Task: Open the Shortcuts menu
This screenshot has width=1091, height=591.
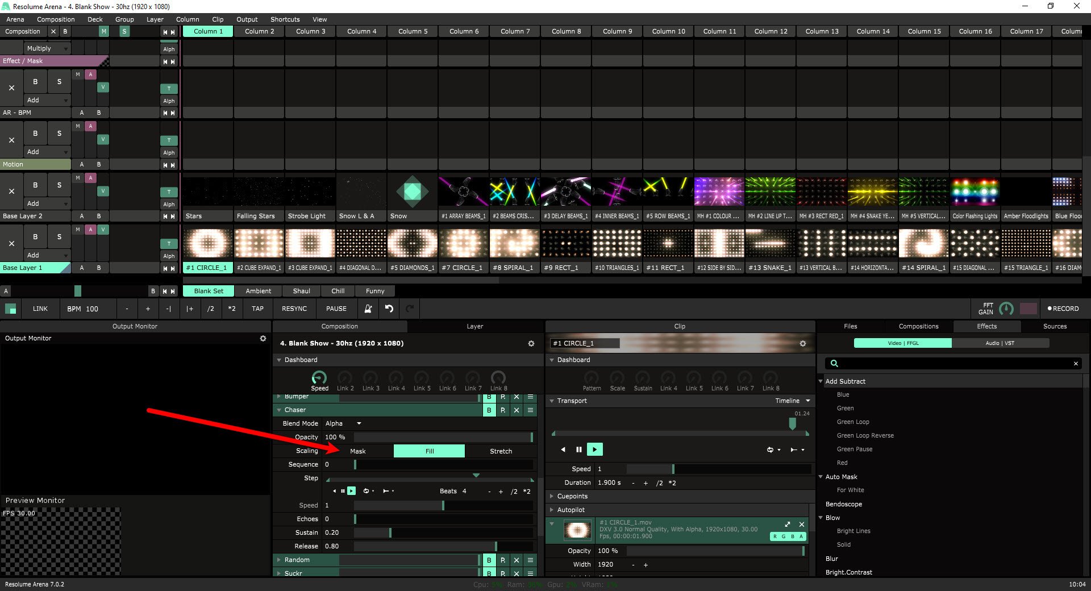Action: click(285, 19)
